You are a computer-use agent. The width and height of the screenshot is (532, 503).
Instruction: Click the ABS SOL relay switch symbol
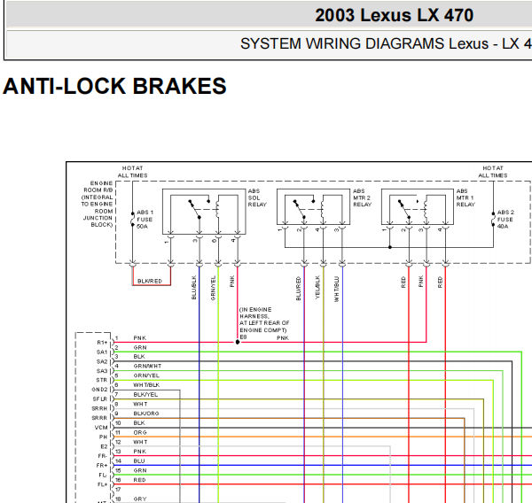click(x=199, y=208)
